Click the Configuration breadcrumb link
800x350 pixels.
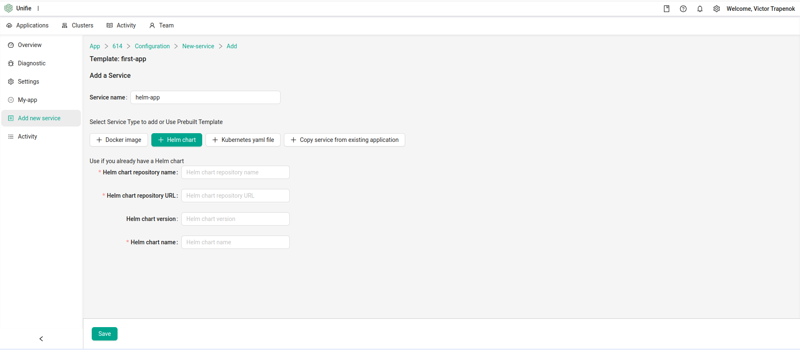pyautogui.click(x=152, y=46)
